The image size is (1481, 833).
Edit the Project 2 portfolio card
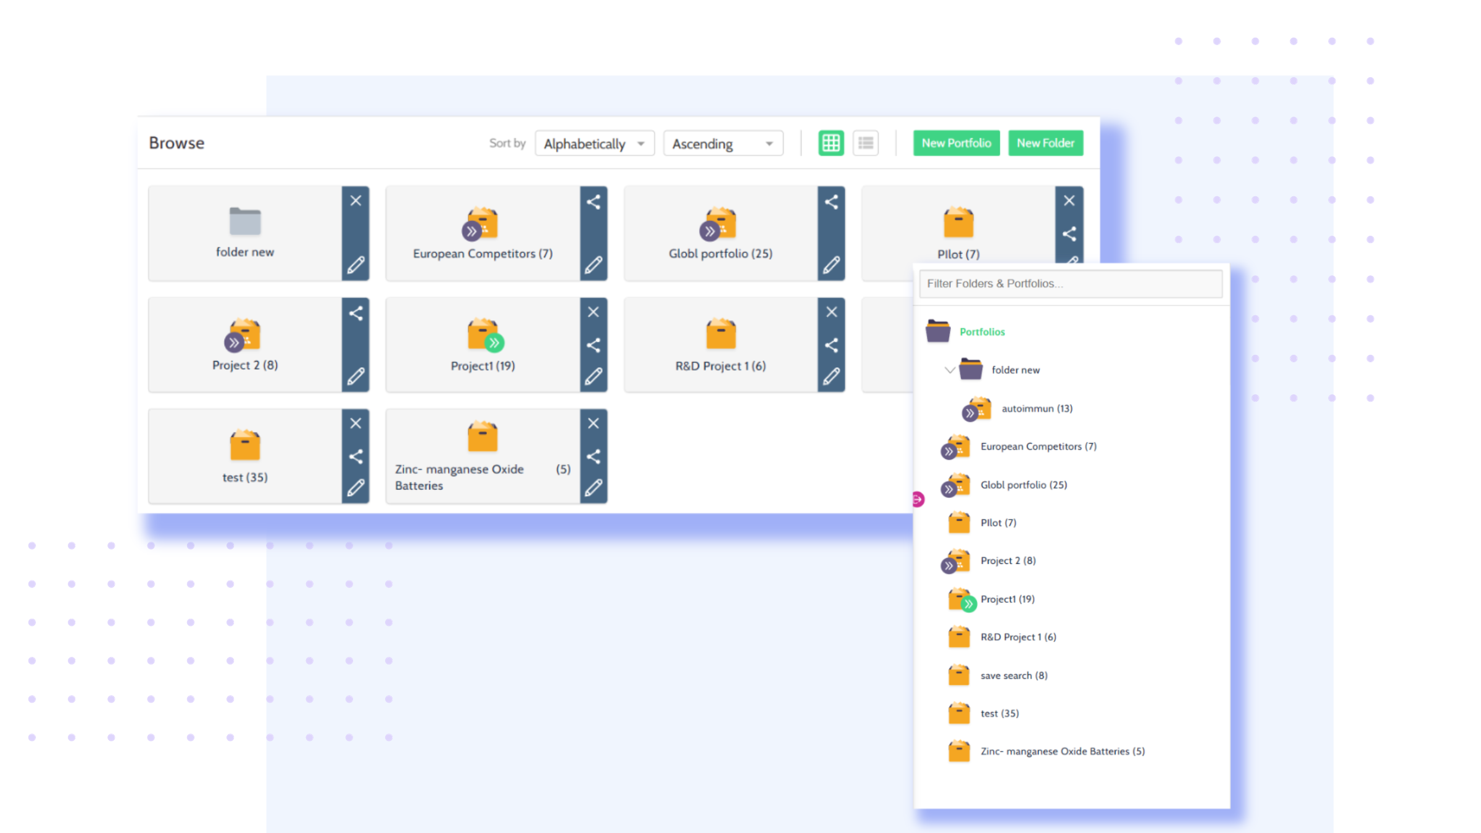pyautogui.click(x=355, y=376)
